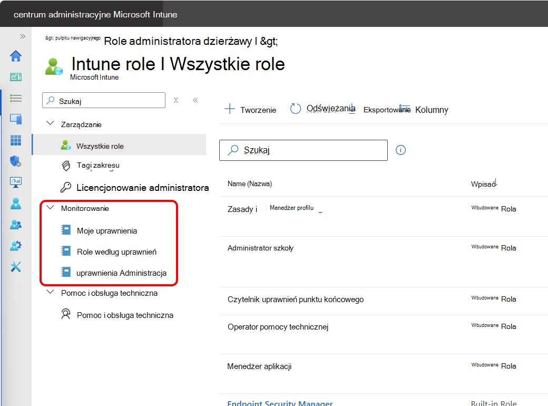Sort by Wpisać type column header
Screen dimensions: 548x406
[484, 183]
